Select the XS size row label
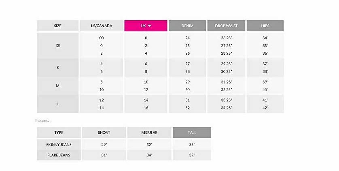 (57, 46)
